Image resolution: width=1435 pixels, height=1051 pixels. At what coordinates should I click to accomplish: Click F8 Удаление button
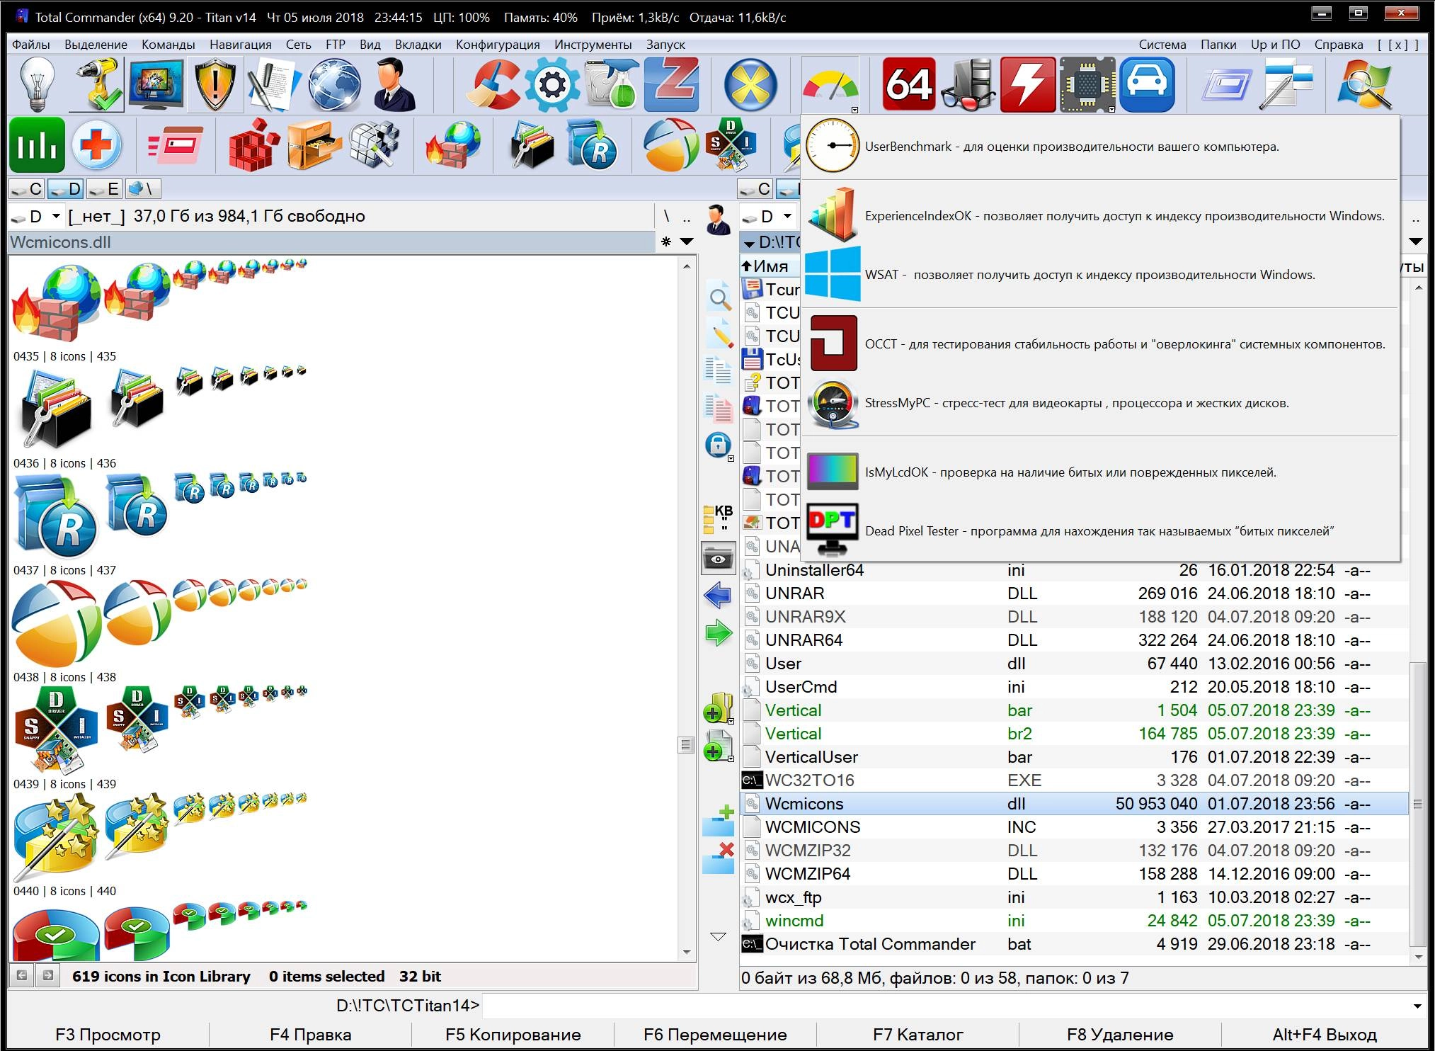click(x=1120, y=1035)
